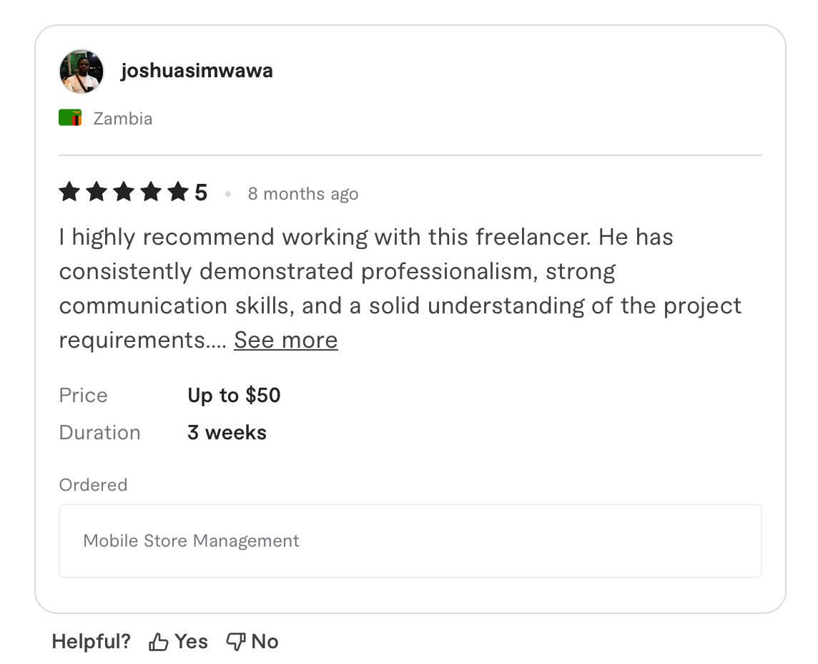Click the thumbs down icon next to No
This screenshot has height=664, width=818.
[x=236, y=641]
